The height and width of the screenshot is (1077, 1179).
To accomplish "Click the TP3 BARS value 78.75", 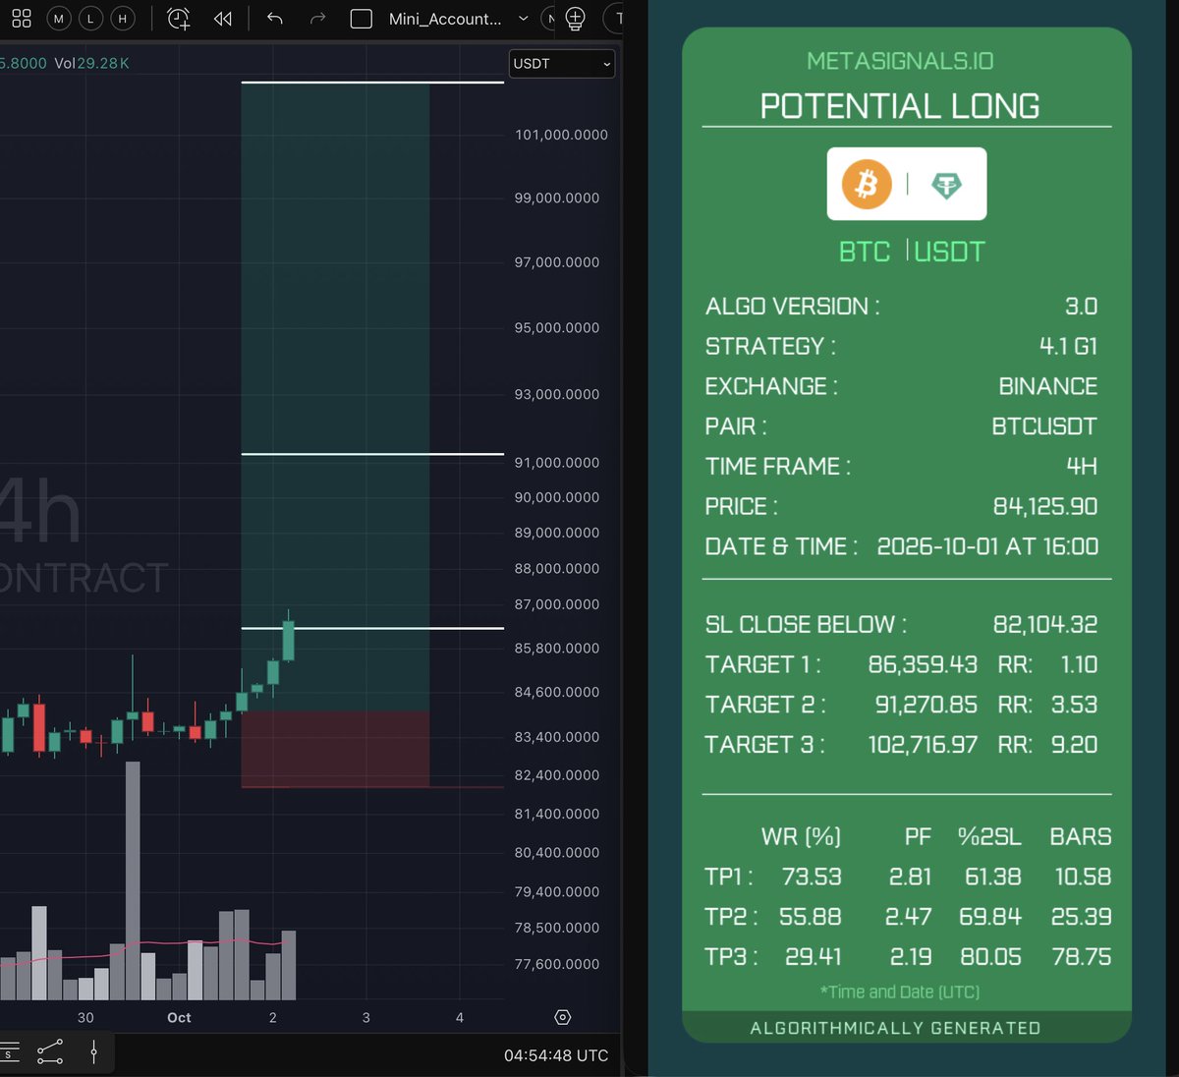I will [x=1082, y=956].
